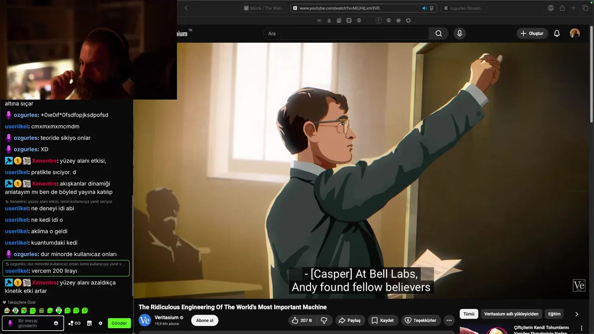Open the YouTube account avatar menu
This screenshot has height=334, width=594.
coord(575,33)
